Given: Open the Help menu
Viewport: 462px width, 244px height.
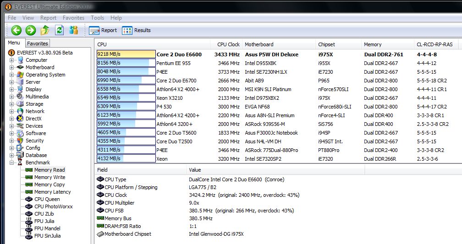Looking at the screenshot, I should [x=116, y=18].
